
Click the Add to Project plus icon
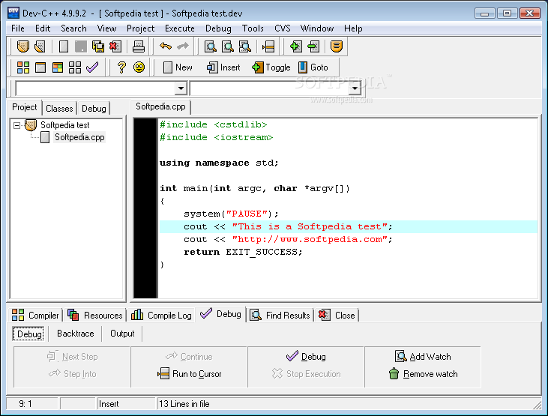coord(295,46)
